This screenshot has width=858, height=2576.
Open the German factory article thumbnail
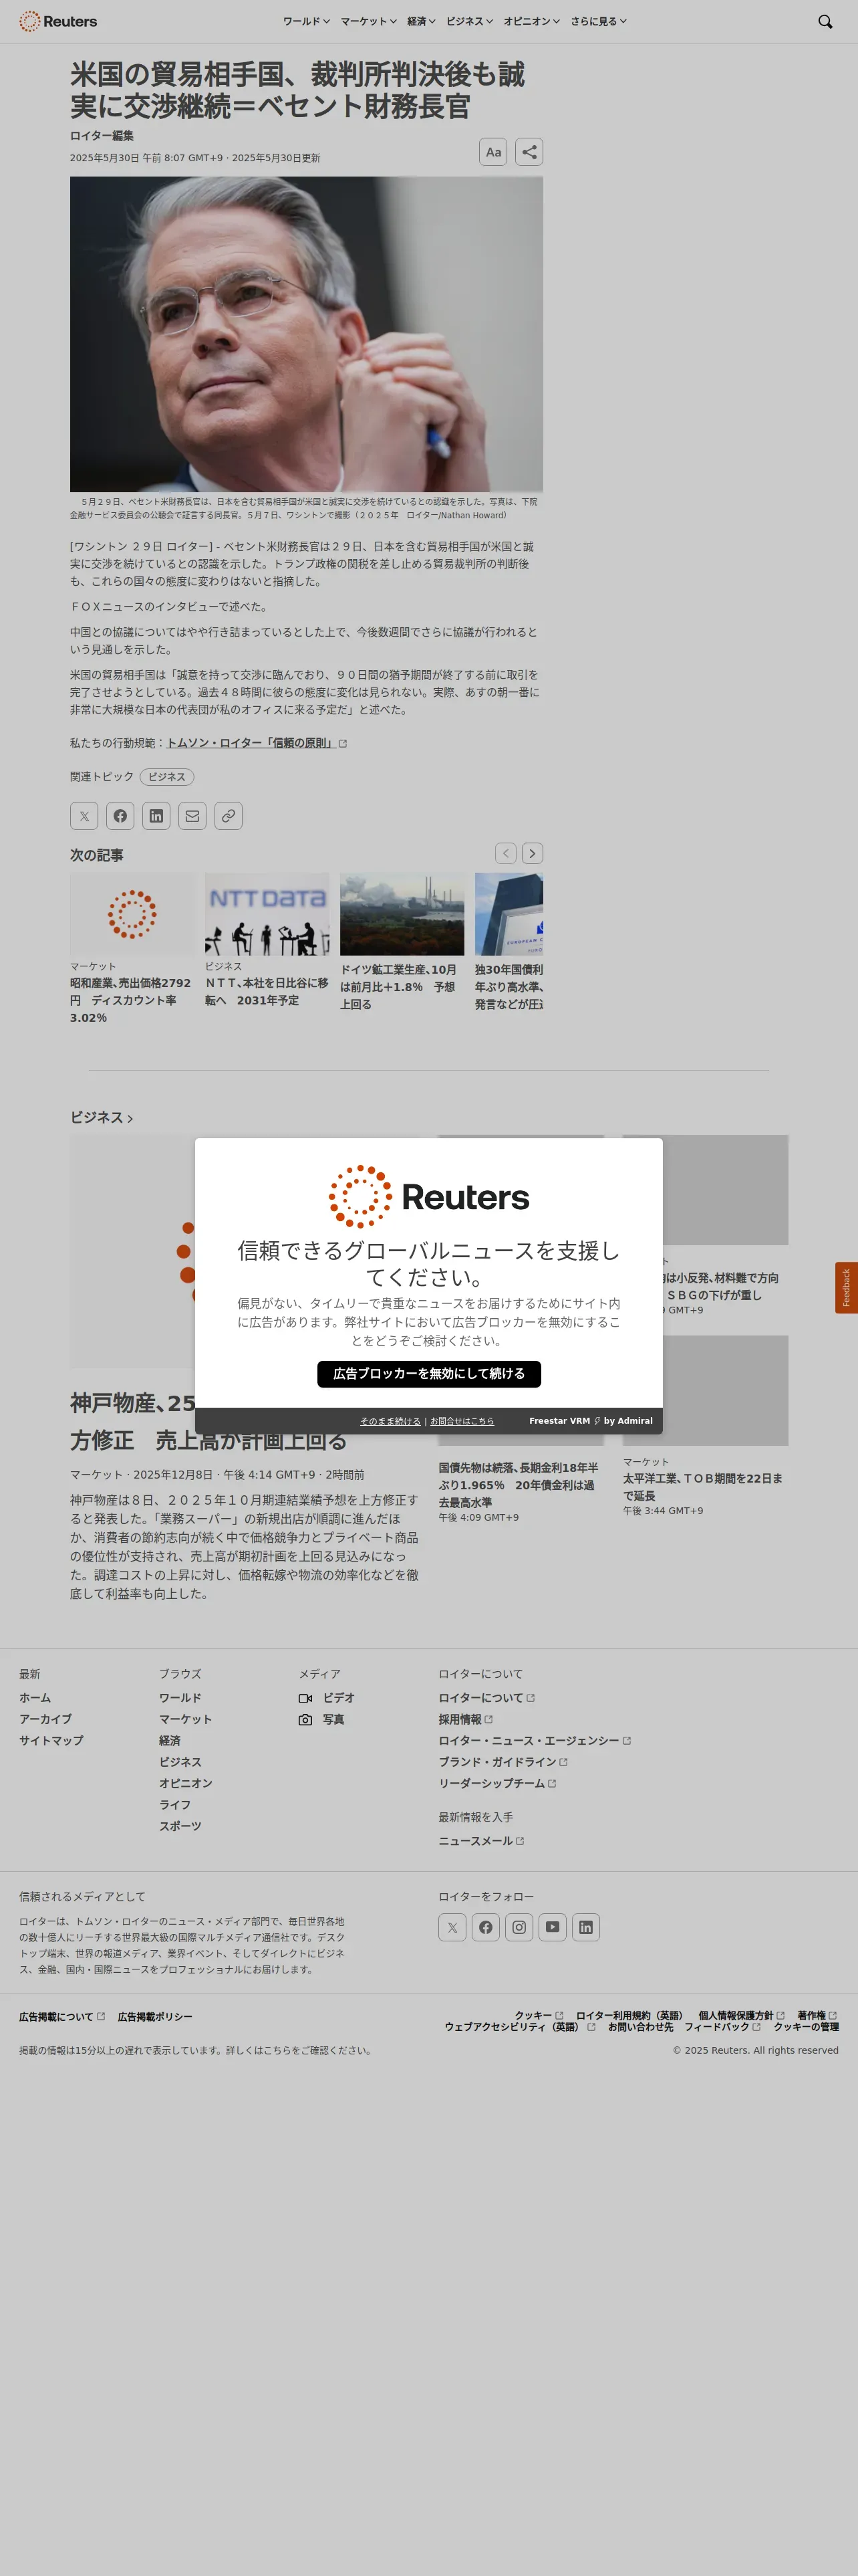click(x=402, y=914)
